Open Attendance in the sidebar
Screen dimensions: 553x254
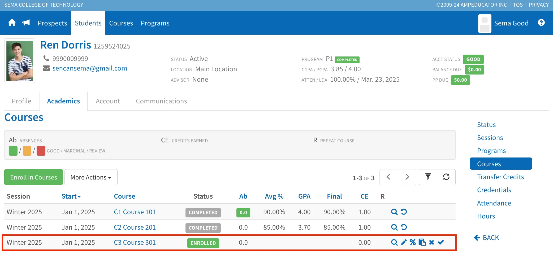(494, 203)
